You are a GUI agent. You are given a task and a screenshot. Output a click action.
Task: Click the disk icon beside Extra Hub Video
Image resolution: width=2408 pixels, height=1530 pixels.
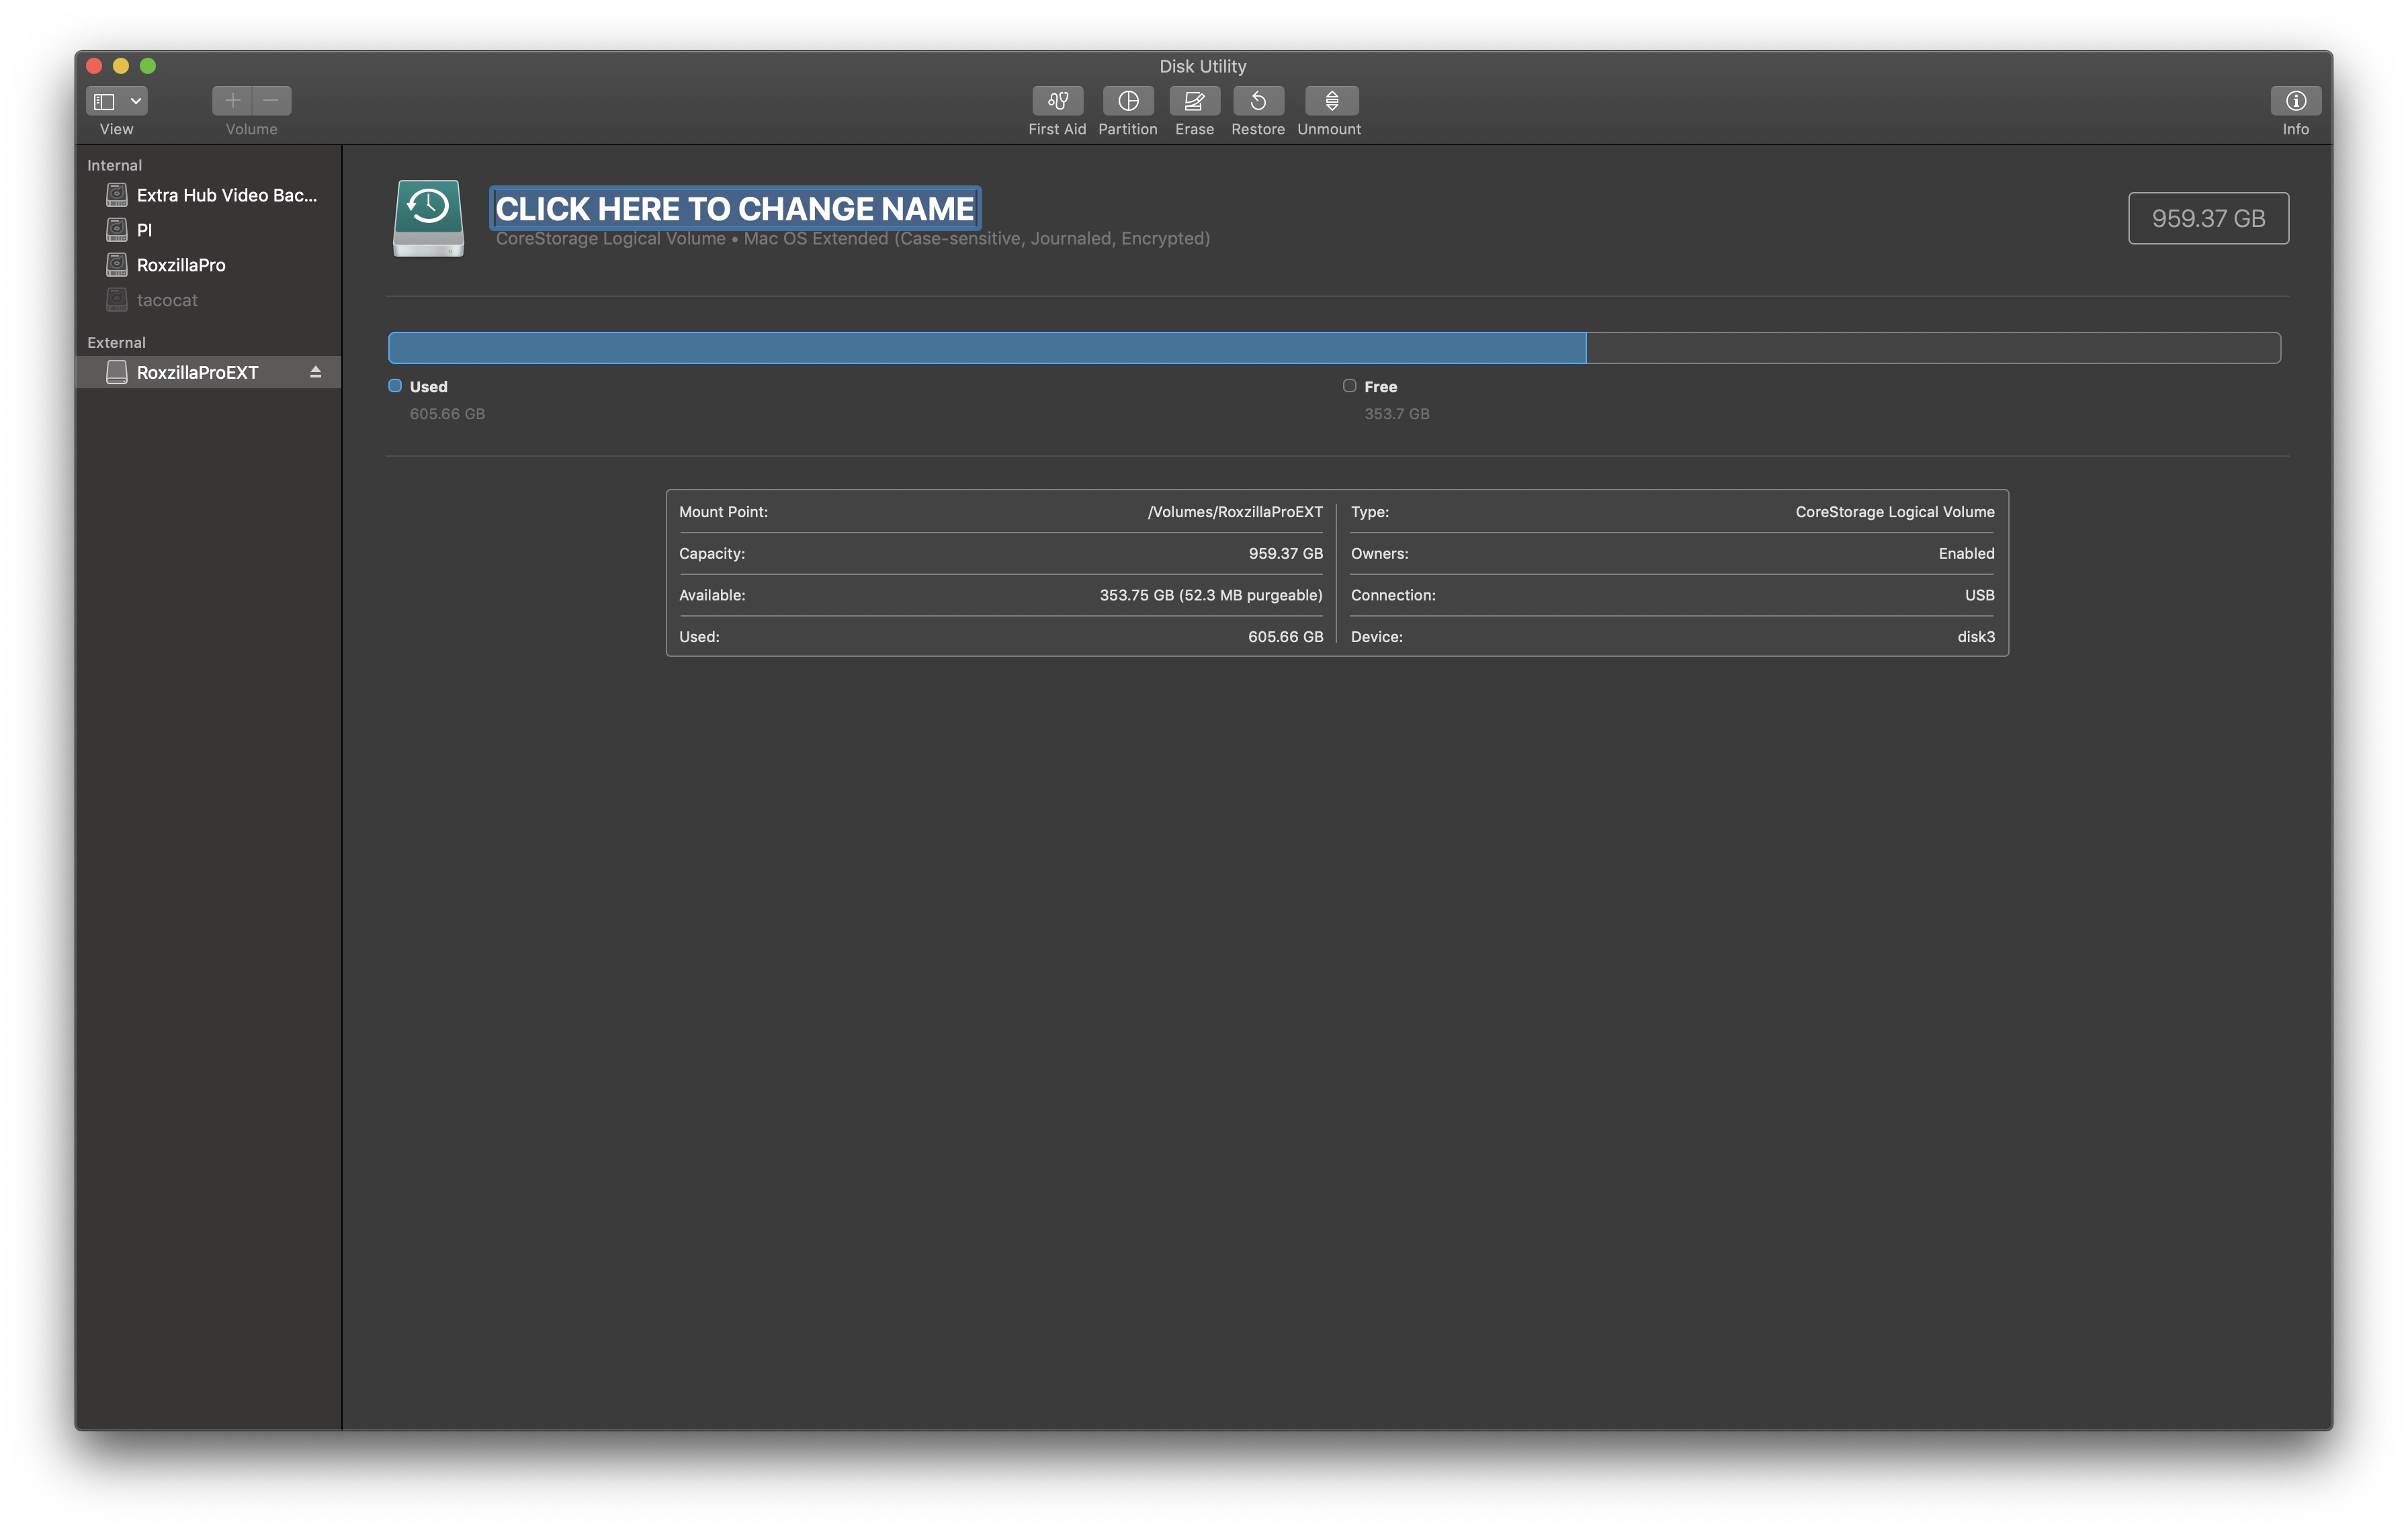tap(117, 195)
